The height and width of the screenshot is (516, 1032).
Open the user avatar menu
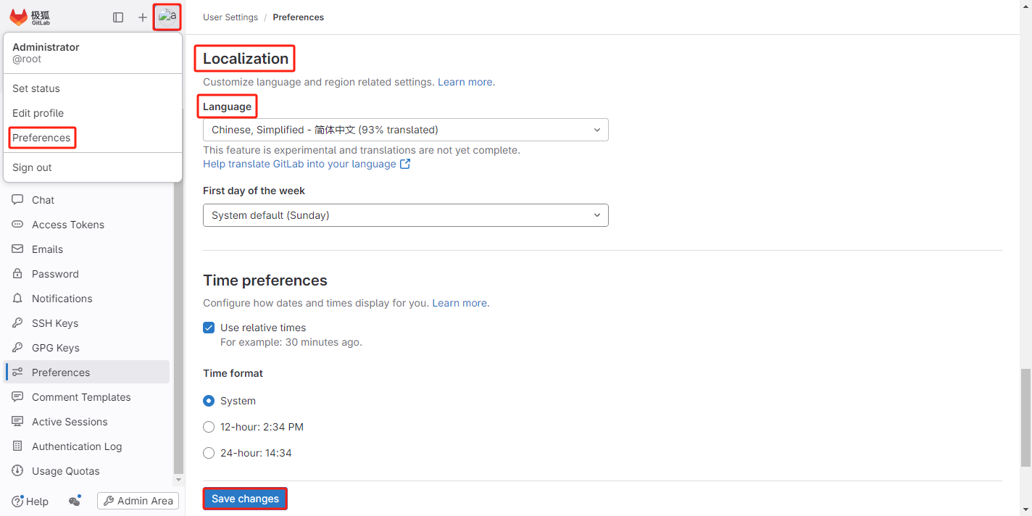coord(167,17)
